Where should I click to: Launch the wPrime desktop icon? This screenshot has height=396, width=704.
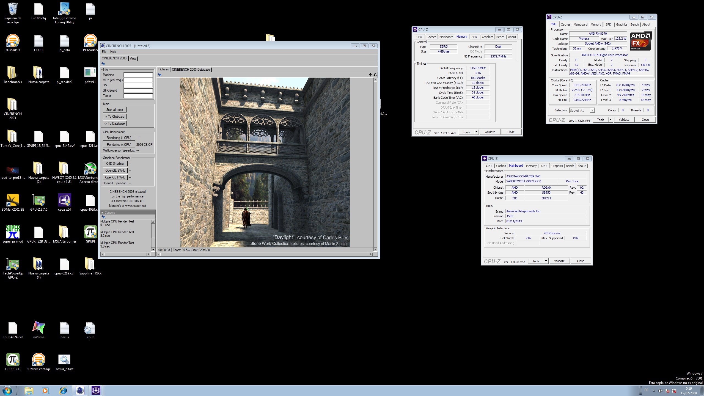(38, 330)
